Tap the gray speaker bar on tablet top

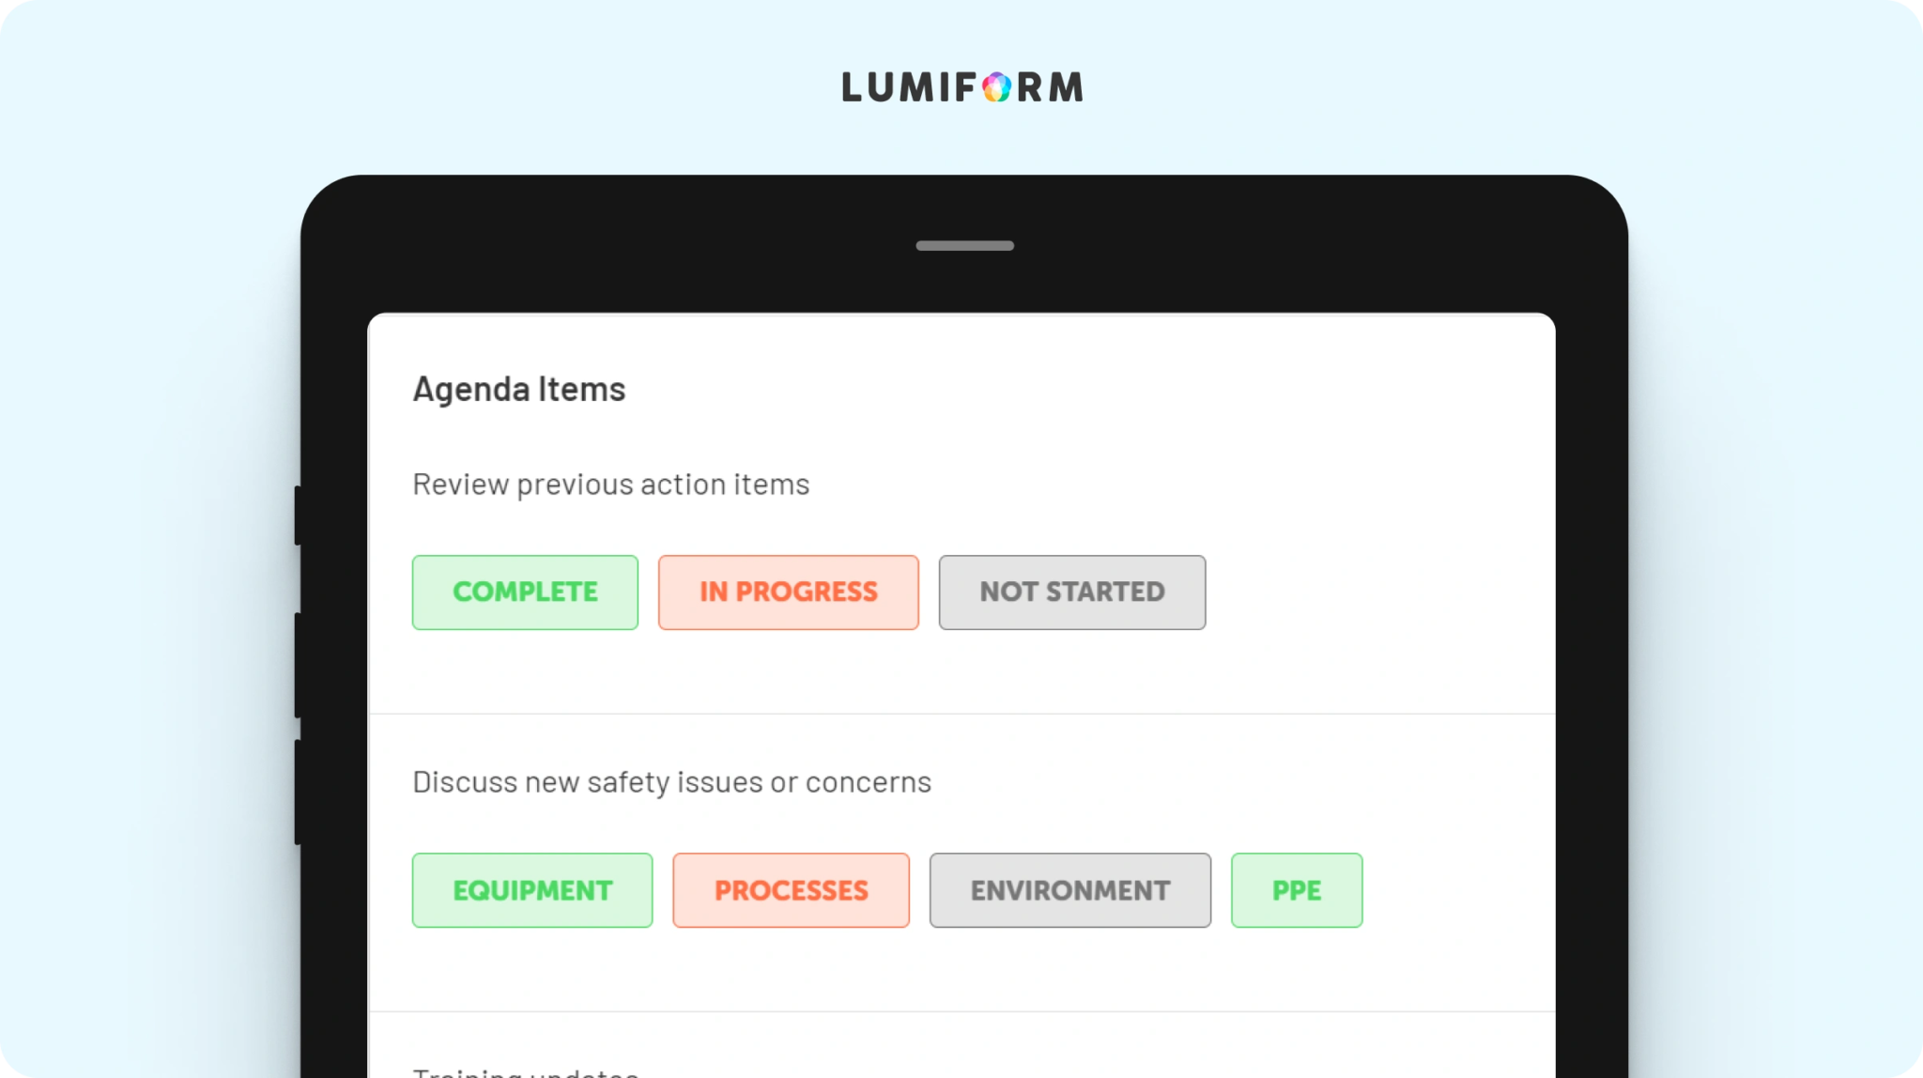tap(964, 246)
